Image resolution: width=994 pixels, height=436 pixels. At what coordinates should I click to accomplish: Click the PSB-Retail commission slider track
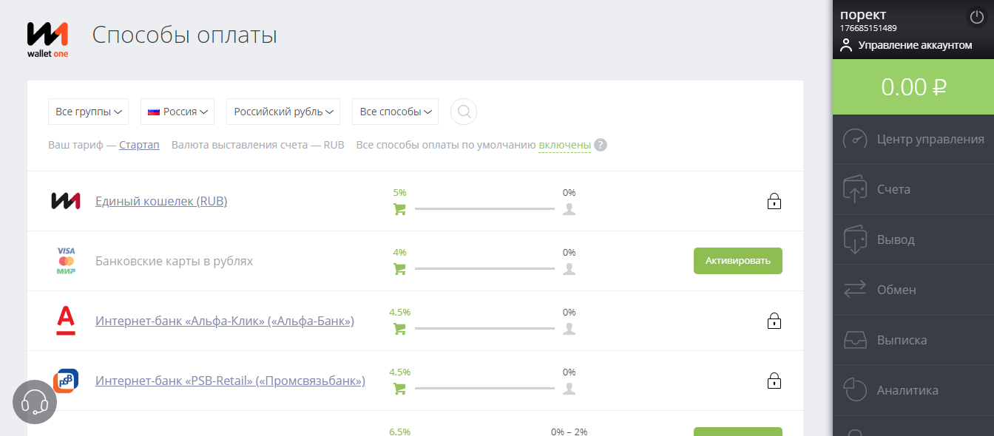coord(484,389)
